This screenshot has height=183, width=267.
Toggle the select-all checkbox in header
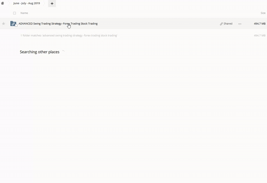(x=14, y=13)
